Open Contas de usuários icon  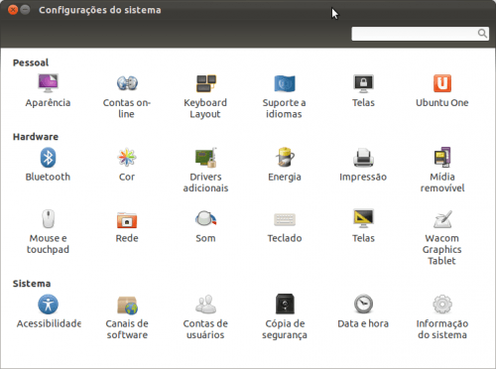click(x=205, y=305)
